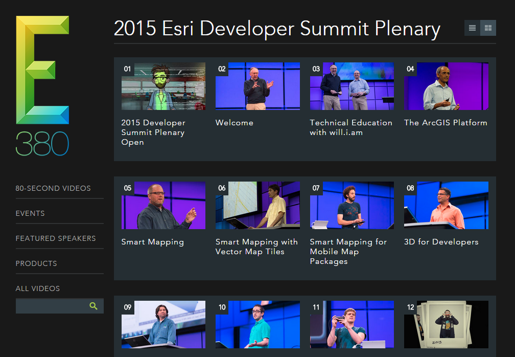The height and width of the screenshot is (357, 515).
Task: Open video 06 Vector Map Tiles thumbnail
Action: coord(257,206)
